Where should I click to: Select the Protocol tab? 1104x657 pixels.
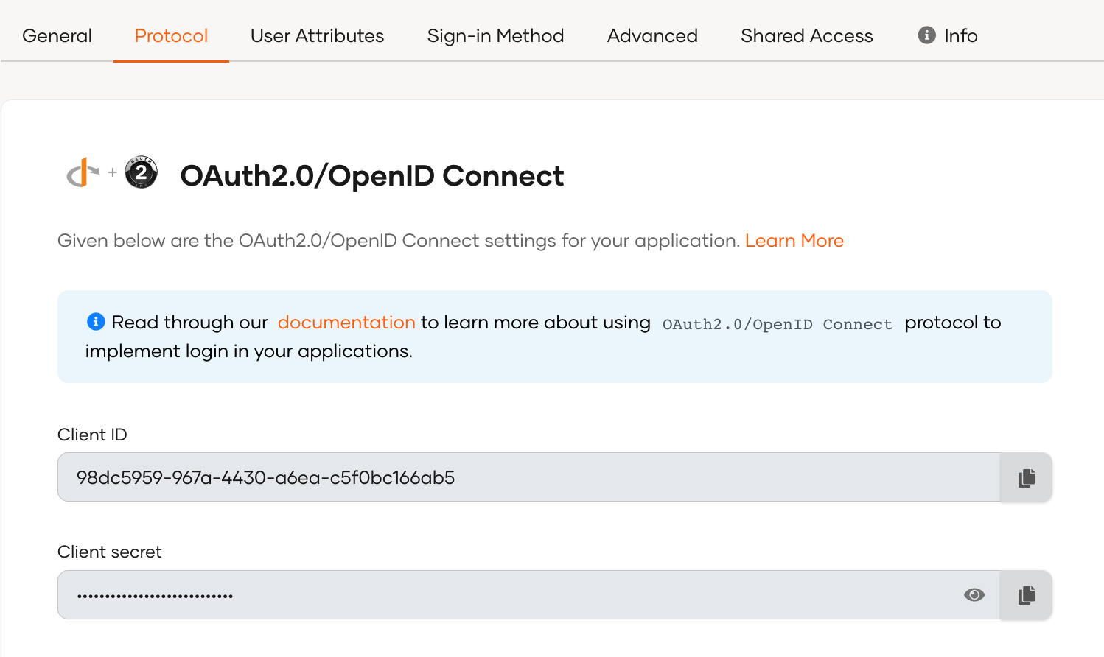171,35
